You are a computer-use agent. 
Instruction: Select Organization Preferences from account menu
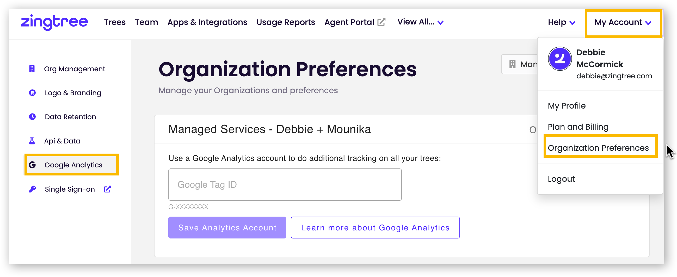[x=598, y=148]
